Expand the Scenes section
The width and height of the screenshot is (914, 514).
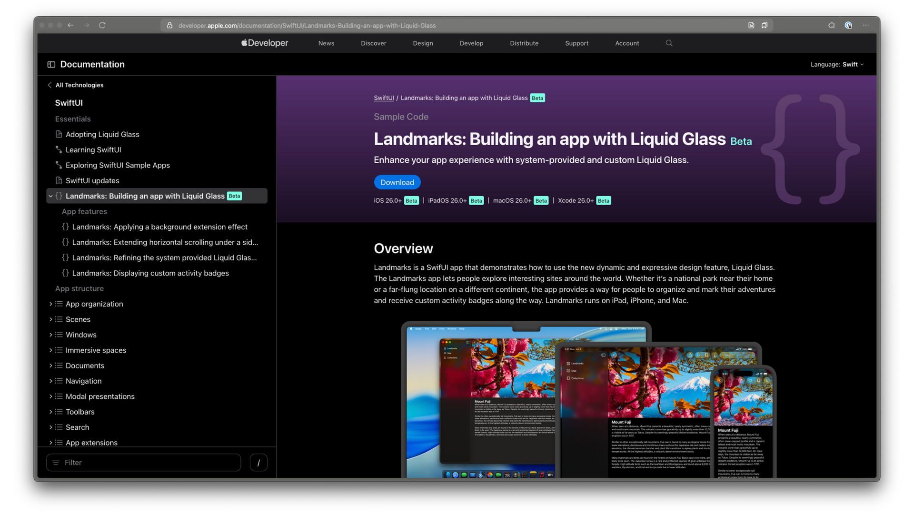50,319
